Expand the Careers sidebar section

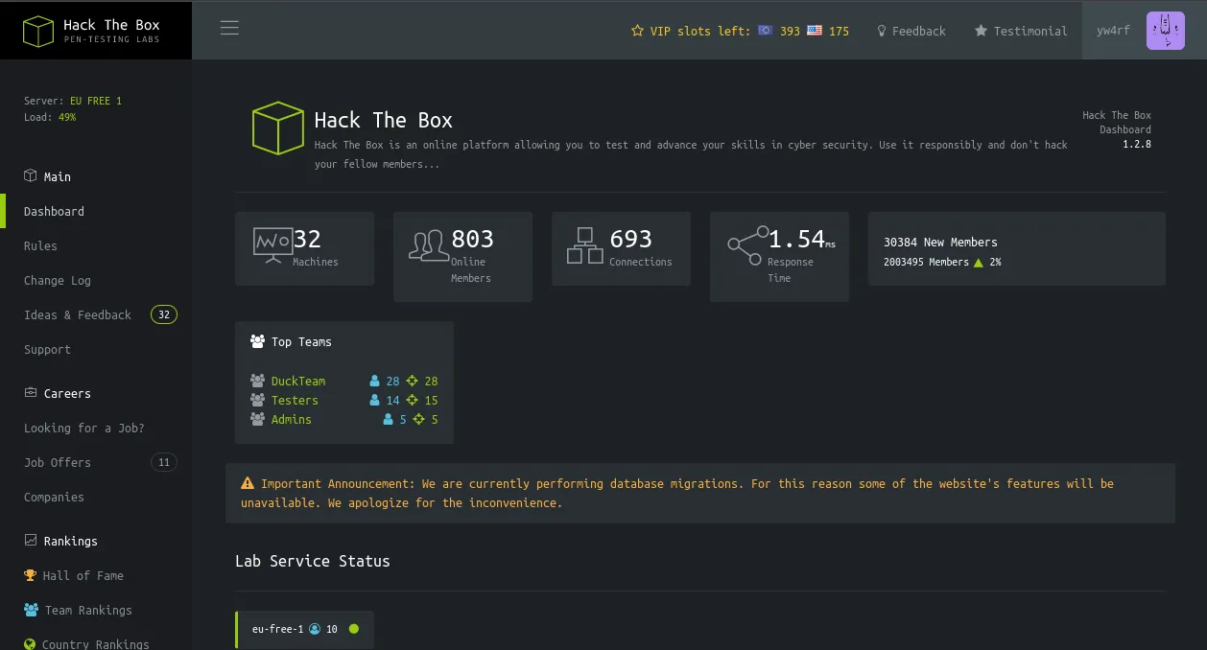pyautogui.click(x=66, y=393)
